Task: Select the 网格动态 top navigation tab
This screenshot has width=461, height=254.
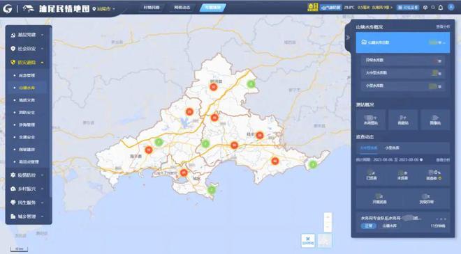Action: click(182, 8)
